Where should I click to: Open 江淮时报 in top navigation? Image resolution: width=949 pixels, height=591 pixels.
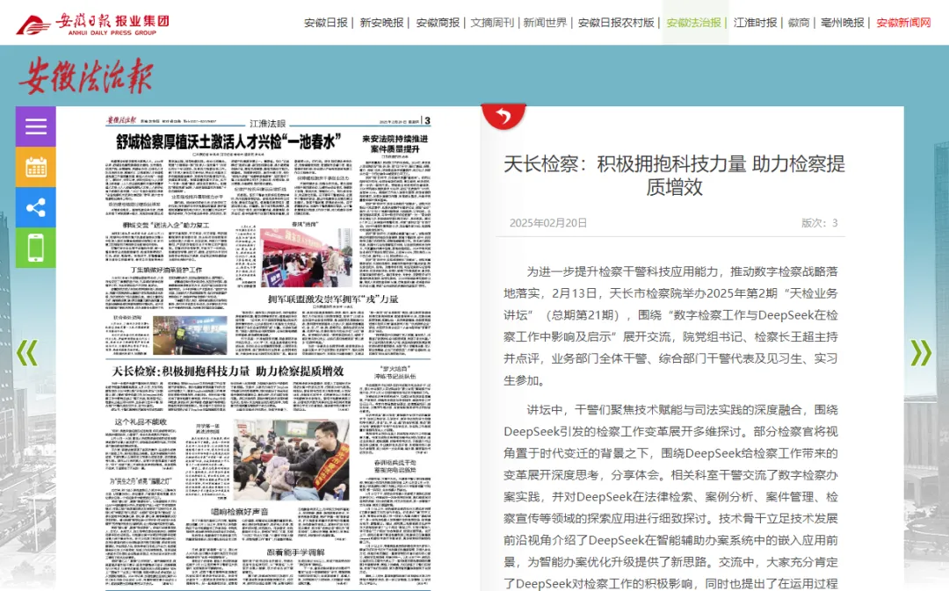(x=755, y=23)
